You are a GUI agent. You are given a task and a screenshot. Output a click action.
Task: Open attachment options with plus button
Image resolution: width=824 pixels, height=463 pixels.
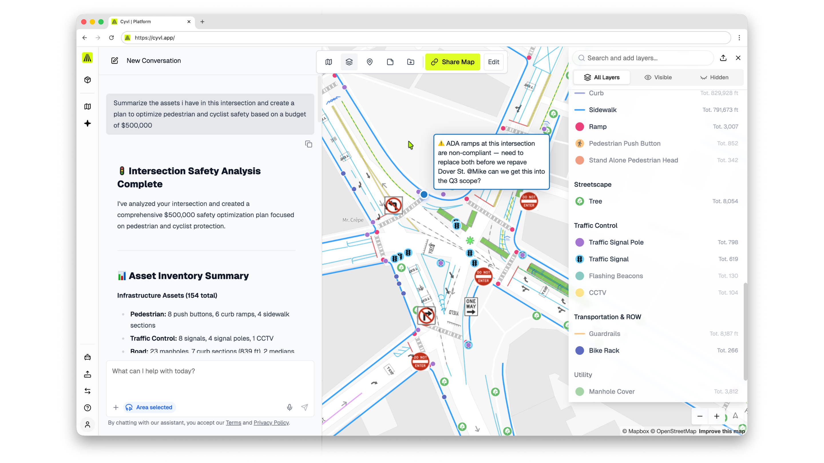click(116, 407)
